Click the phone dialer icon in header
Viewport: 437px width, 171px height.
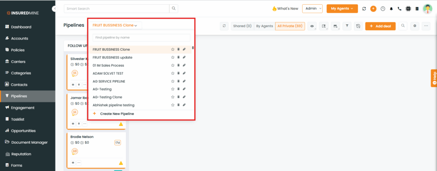(399, 9)
